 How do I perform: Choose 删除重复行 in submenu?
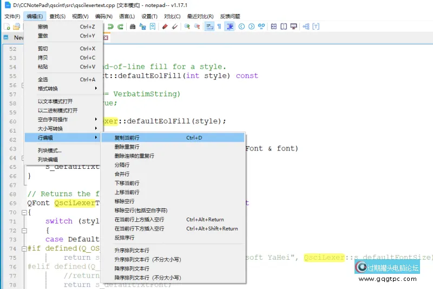(x=173, y=147)
